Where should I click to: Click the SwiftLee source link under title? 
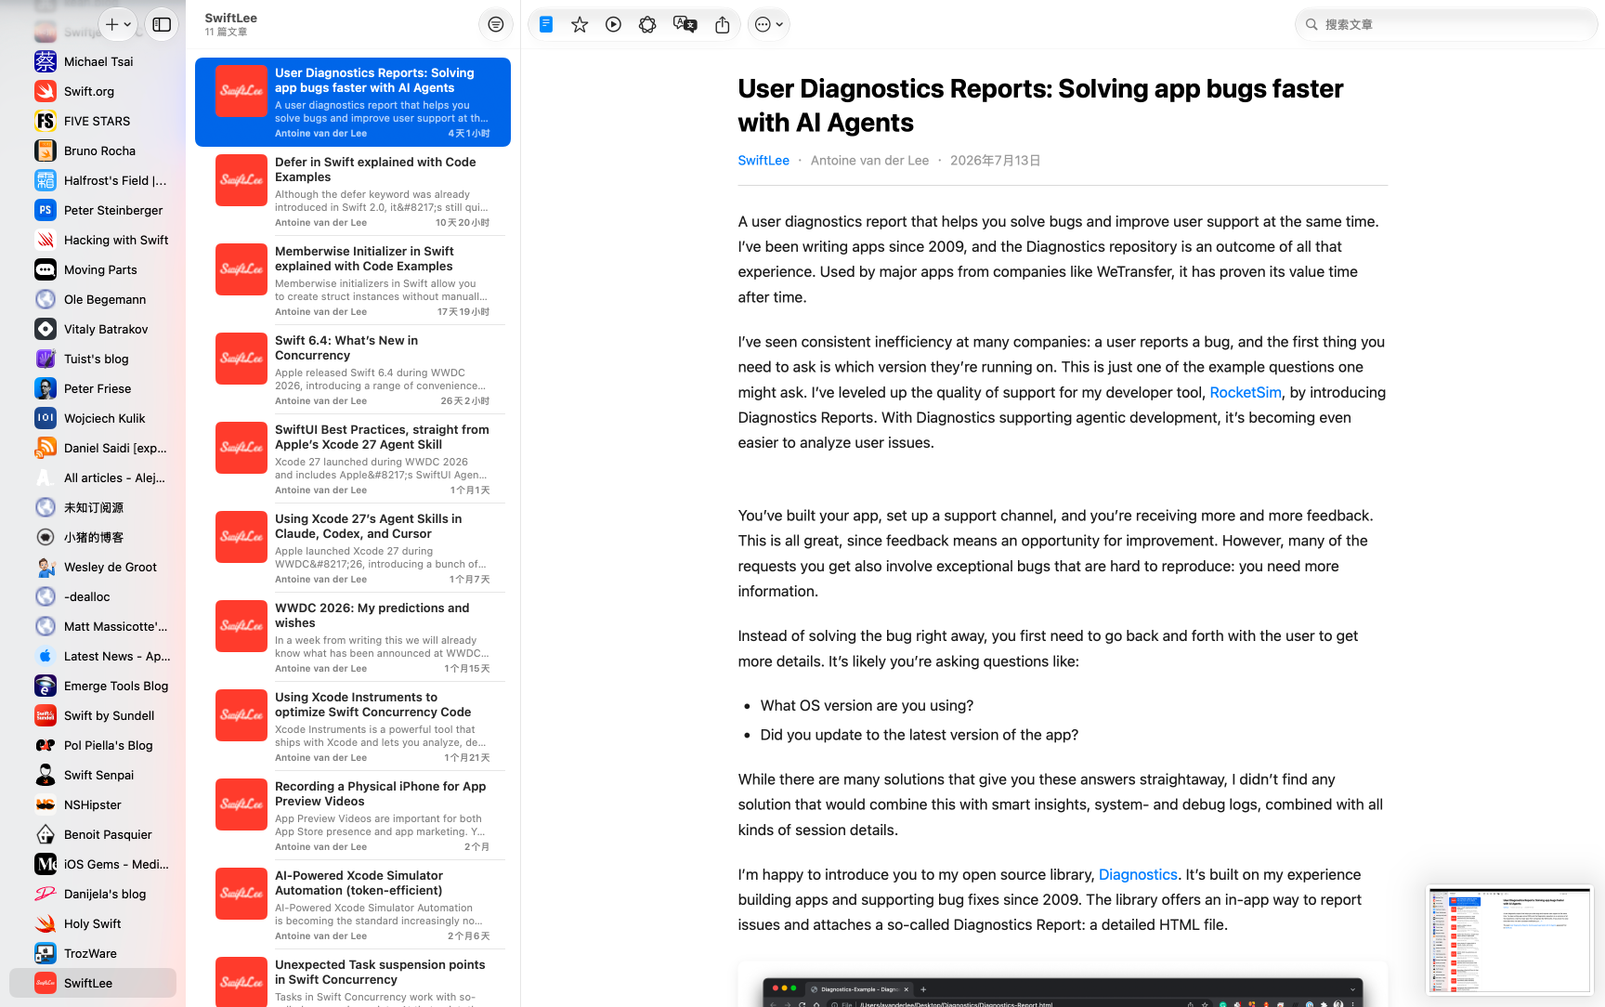(x=763, y=160)
